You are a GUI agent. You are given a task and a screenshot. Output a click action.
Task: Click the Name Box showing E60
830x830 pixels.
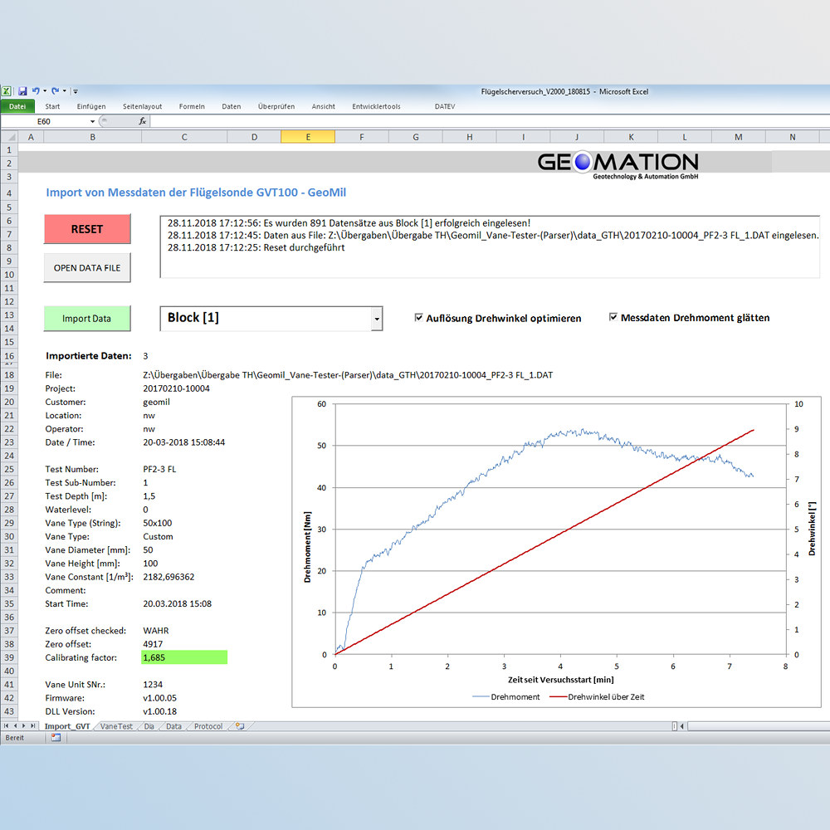45,122
